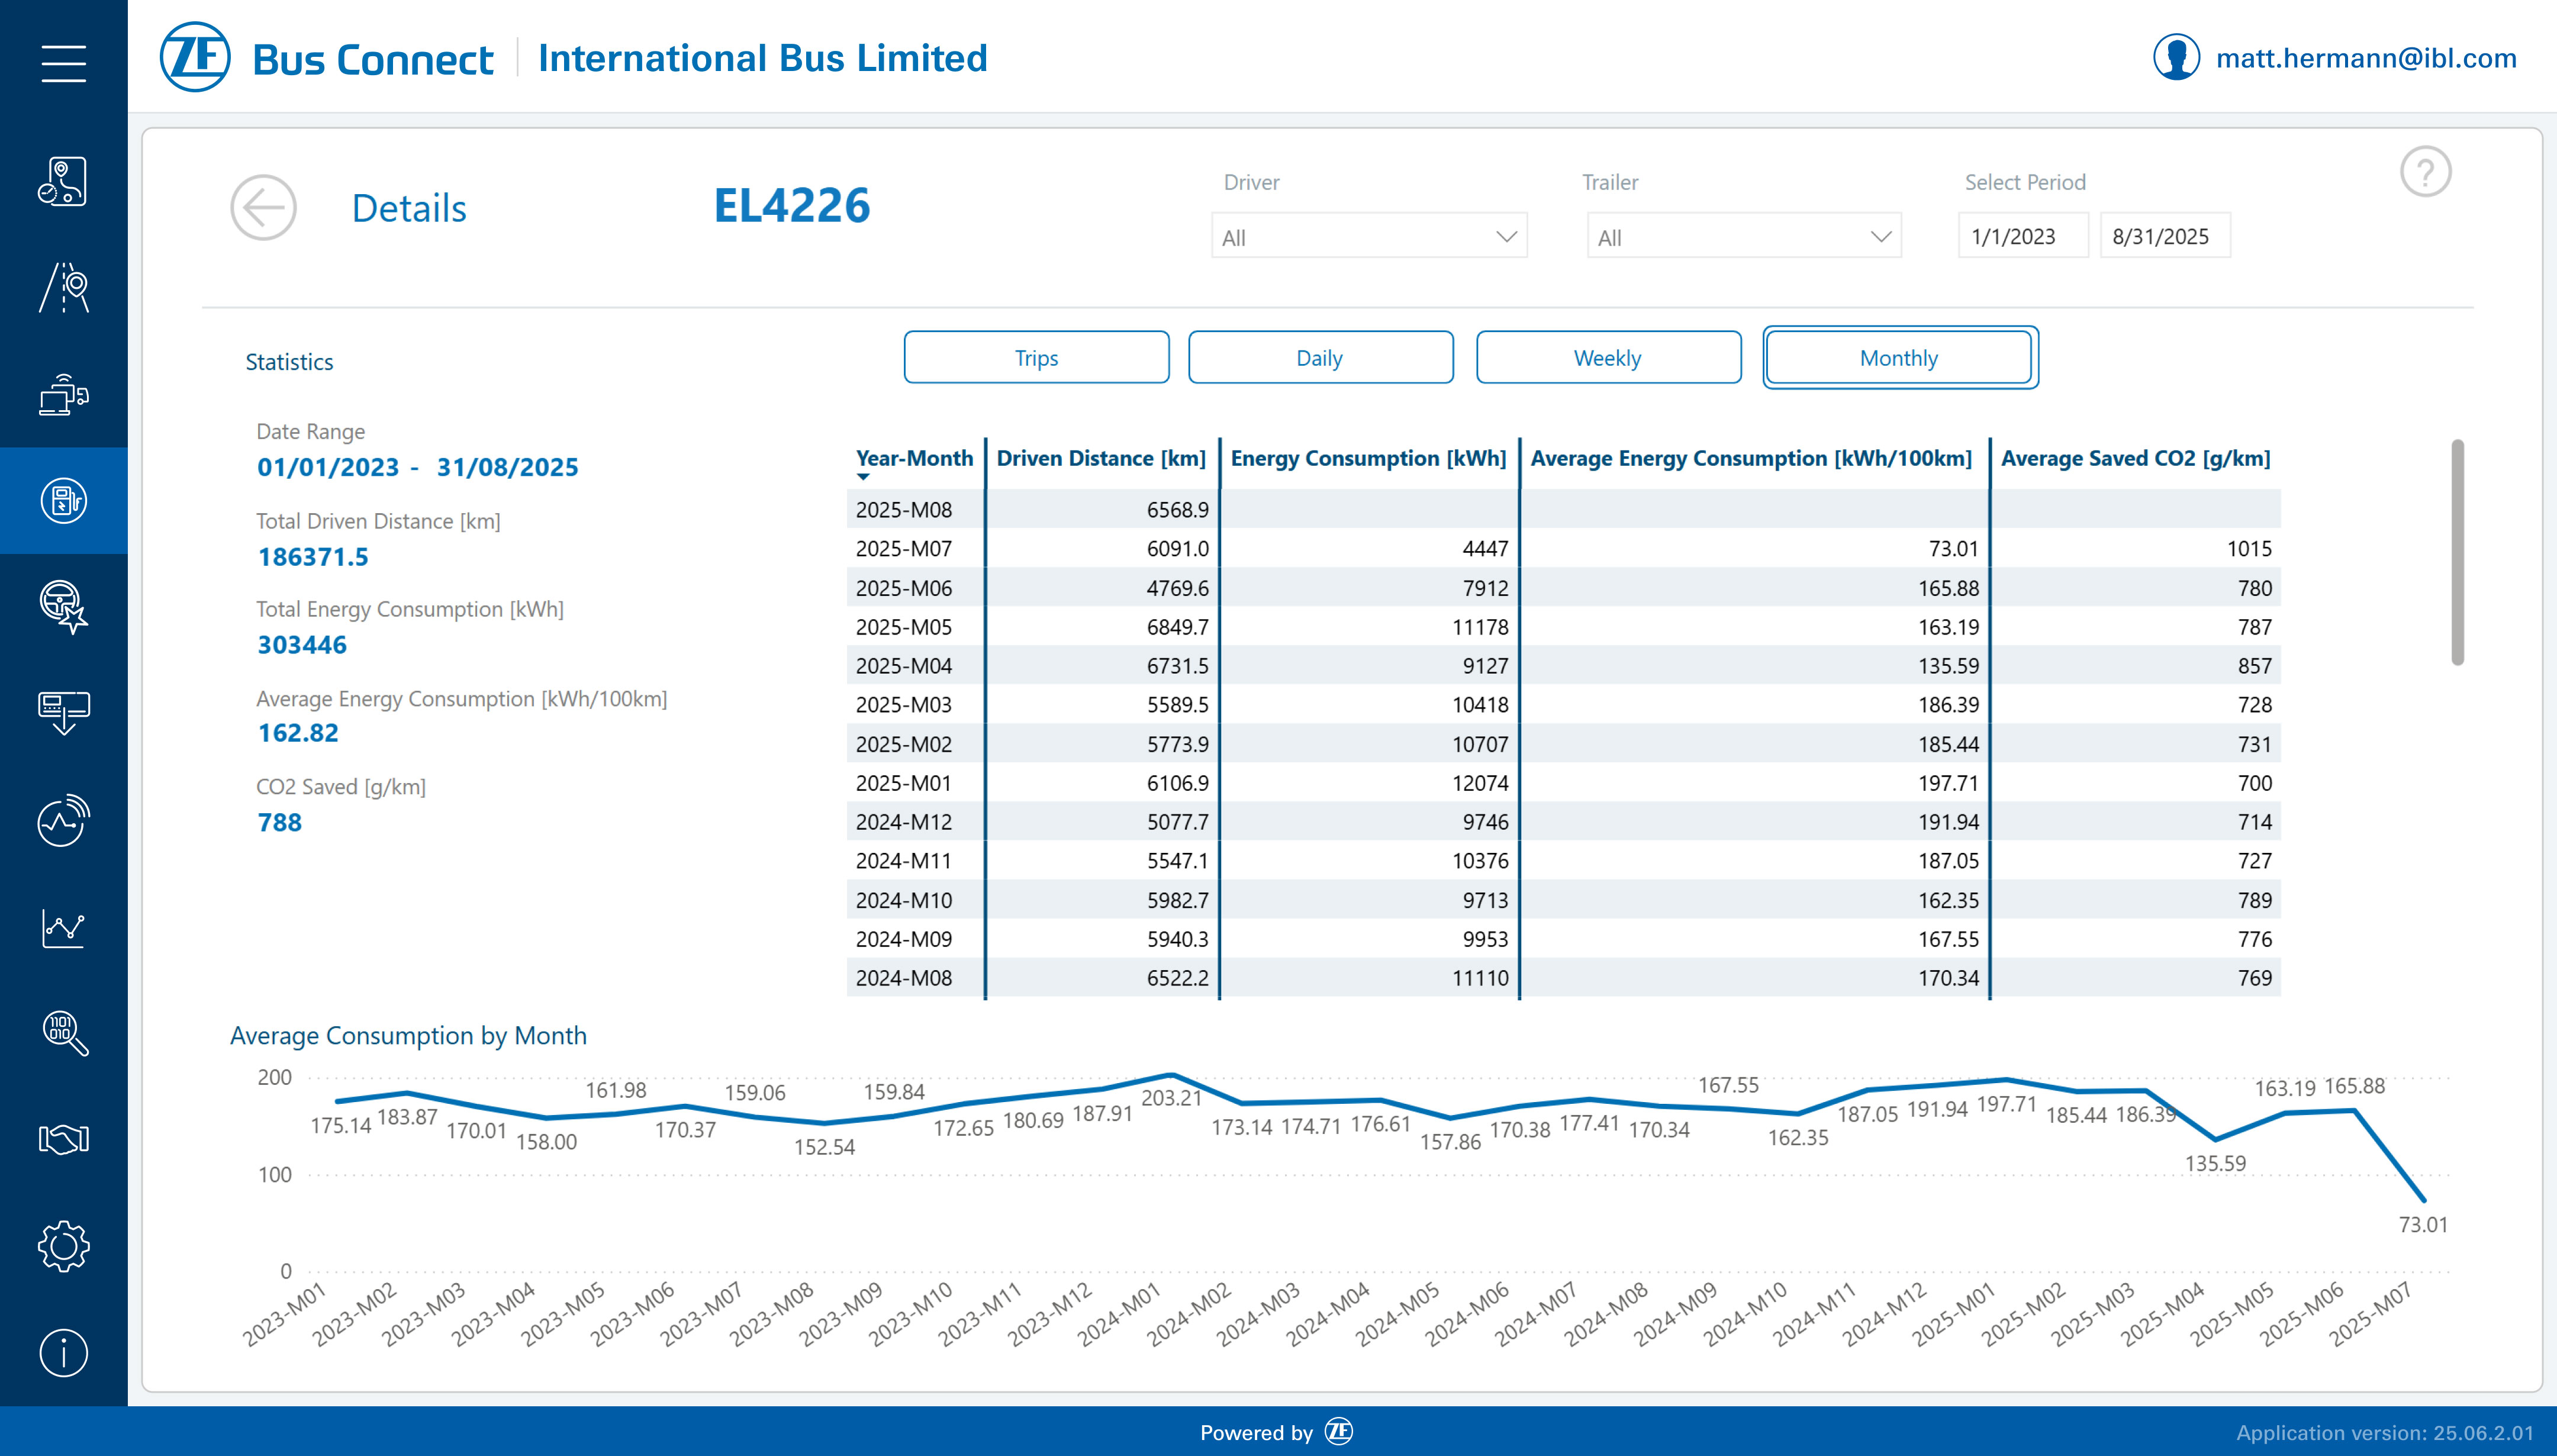Open the road location pin icon
Image resolution: width=2557 pixels, height=1456 pixels.
[63, 288]
